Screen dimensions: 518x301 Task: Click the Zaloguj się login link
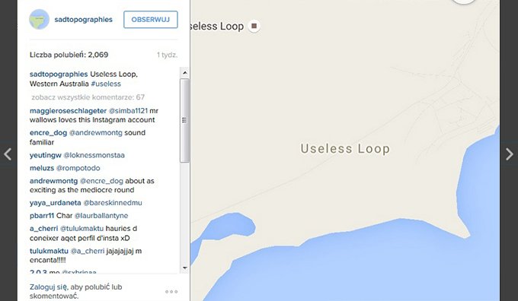pos(48,287)
